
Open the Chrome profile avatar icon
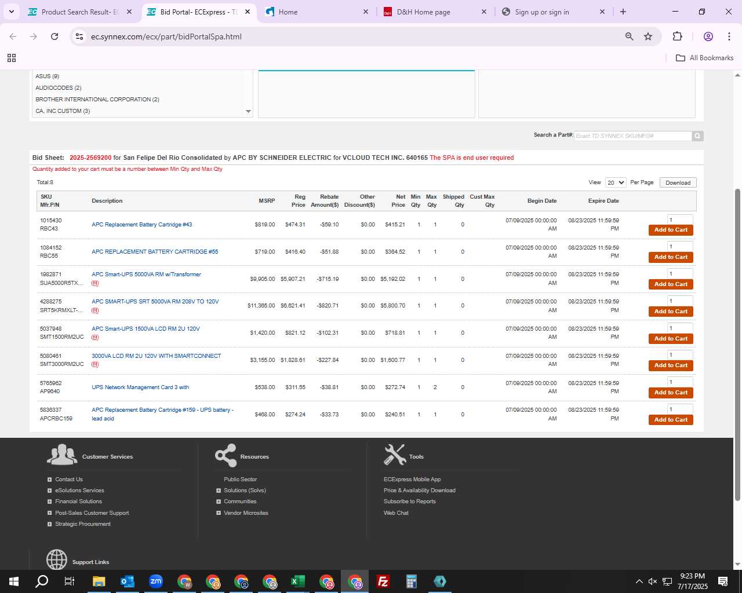[708, 36]
